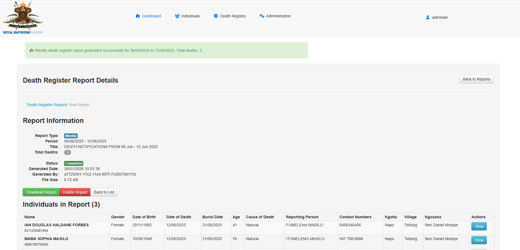Follow the Death Register Reports breadcrumb link
520x250 pixels.
[47, 105]
